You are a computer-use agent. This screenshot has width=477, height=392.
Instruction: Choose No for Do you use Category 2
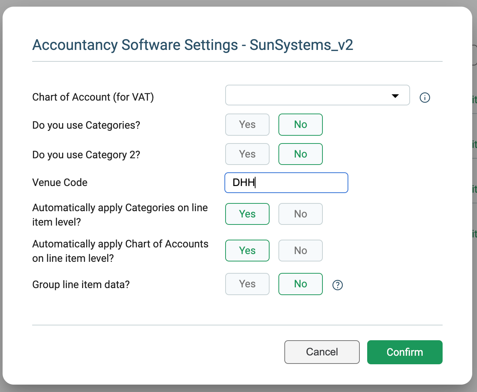[x=301, y=154]
